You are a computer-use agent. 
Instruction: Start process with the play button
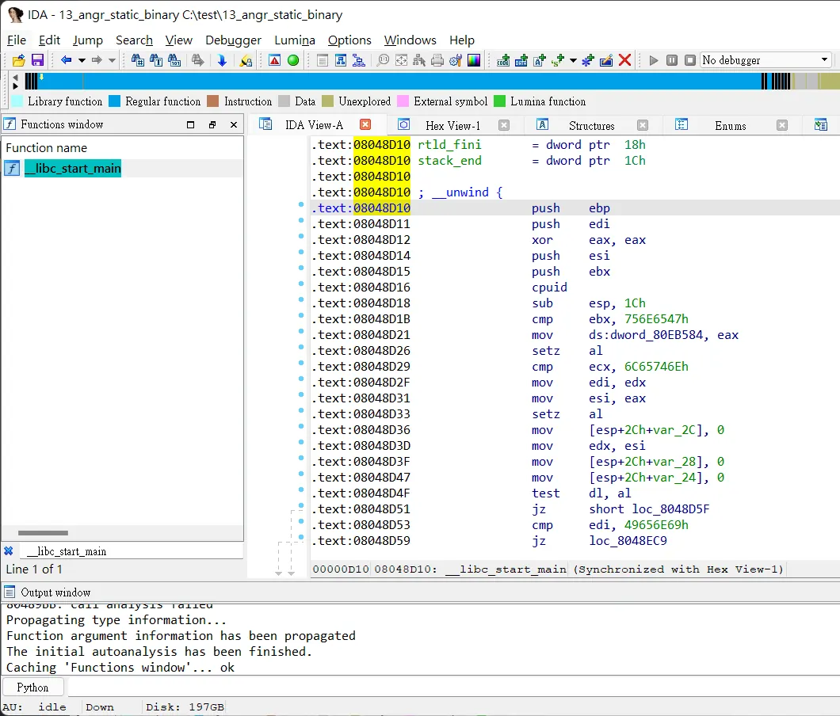(x=654, y=60)
